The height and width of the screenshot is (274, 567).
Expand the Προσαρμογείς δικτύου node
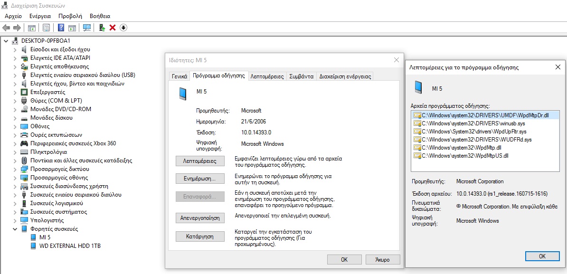[x=15, y=169]
